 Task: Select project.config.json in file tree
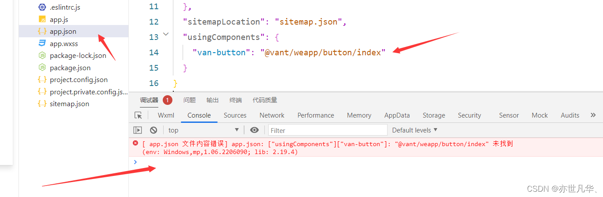pyautogui.click(x=79, y=80)
